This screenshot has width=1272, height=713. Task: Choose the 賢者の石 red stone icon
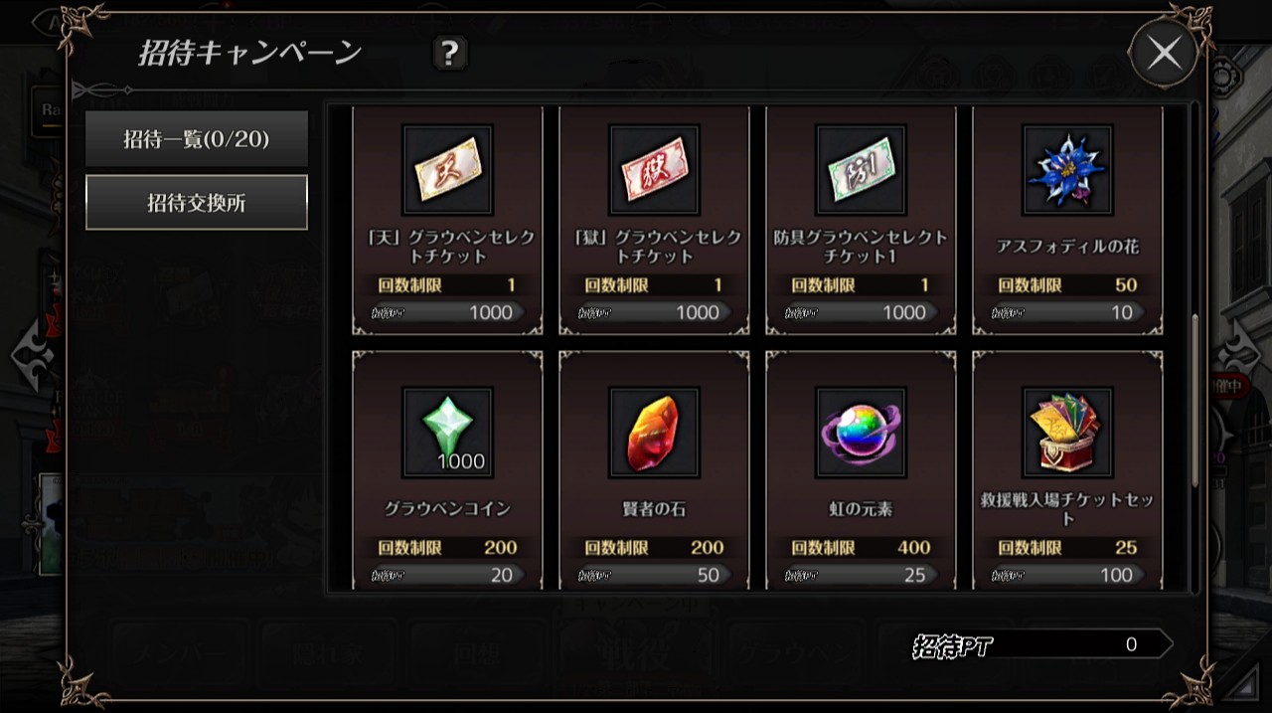pos(654,433)
